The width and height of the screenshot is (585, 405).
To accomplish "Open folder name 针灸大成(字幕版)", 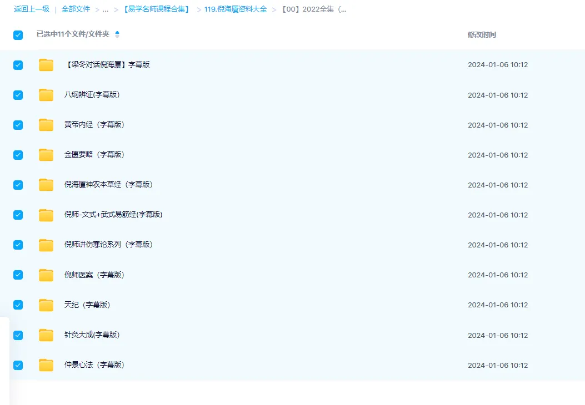I will [92, 335].
